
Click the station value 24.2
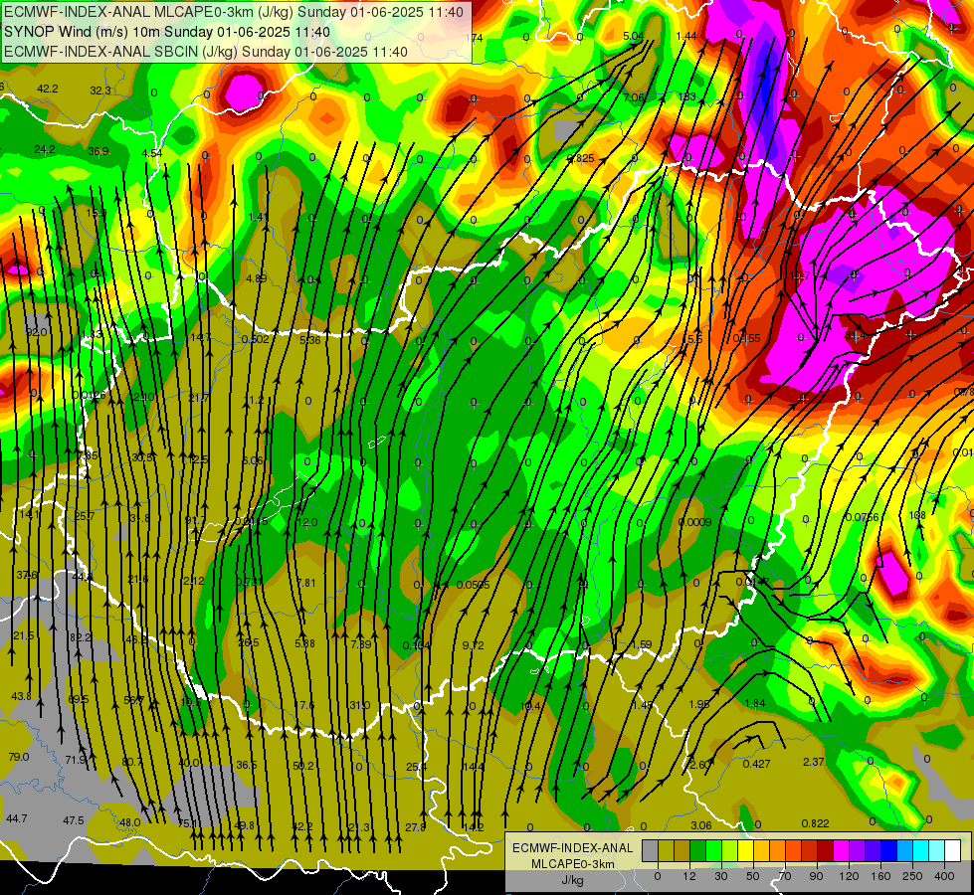coord(45,150)
